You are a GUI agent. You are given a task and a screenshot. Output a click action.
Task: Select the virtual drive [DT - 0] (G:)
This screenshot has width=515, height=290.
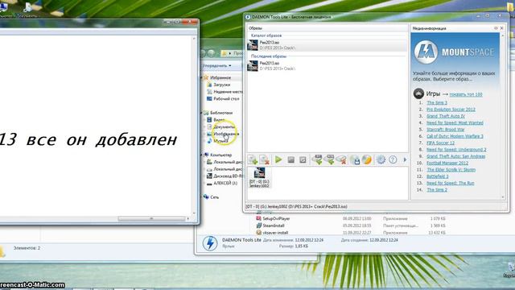(259, 177)
